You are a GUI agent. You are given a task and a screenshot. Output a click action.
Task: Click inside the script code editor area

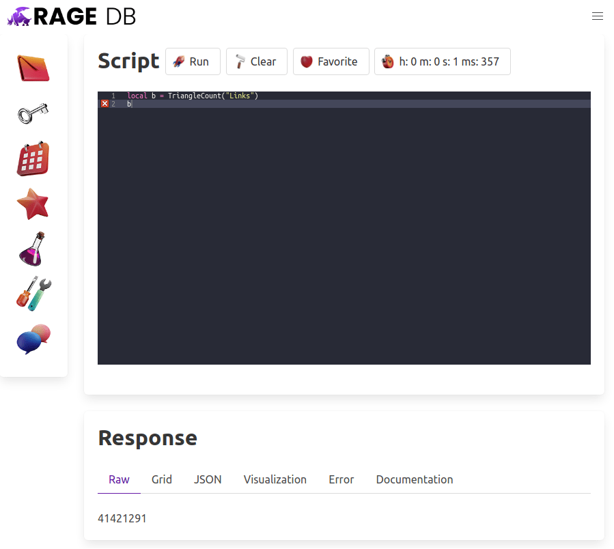coord(344,232)
